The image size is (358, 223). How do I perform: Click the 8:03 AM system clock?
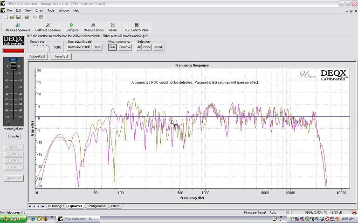pos(347,219)
